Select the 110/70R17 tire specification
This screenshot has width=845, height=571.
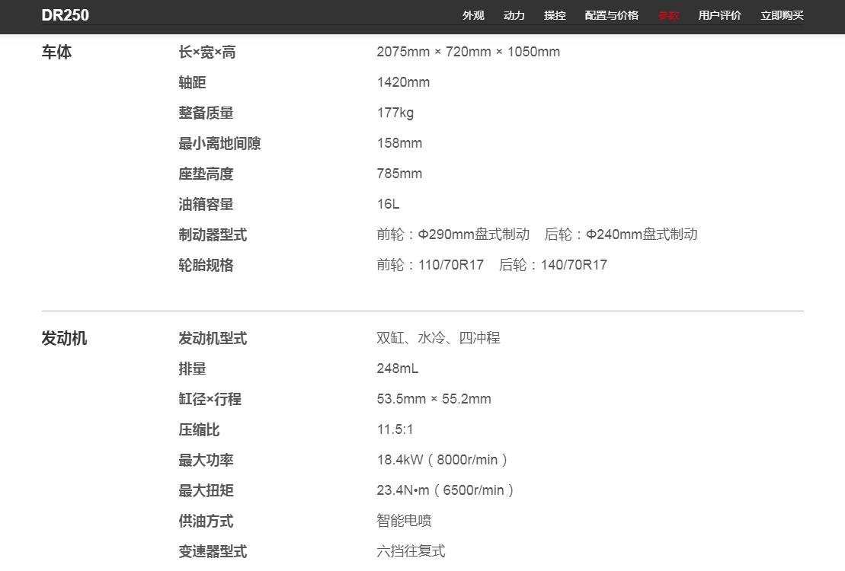[451, 265]
